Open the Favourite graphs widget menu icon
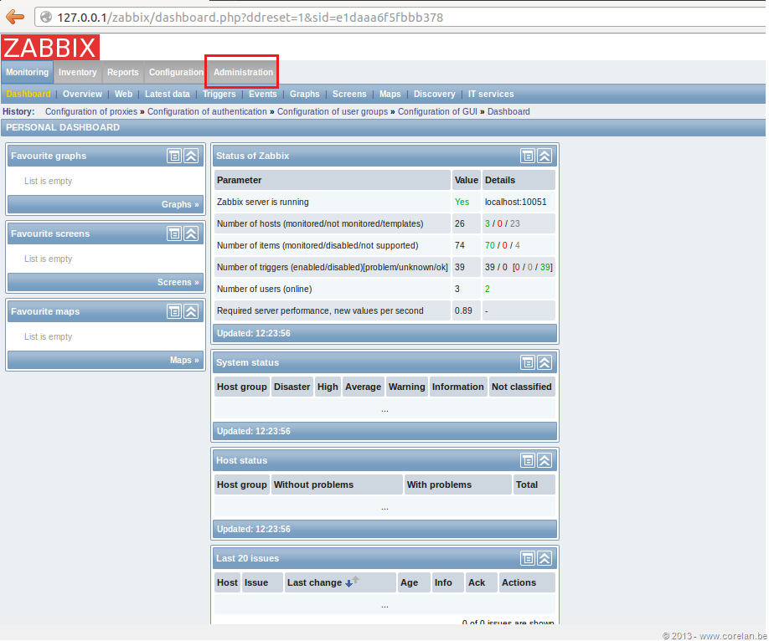Screen dimensions: 769x641 click(x=174, y=156)
